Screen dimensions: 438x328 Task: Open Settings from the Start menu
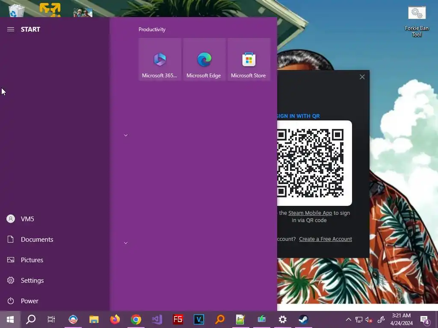[x=54, y=280]
